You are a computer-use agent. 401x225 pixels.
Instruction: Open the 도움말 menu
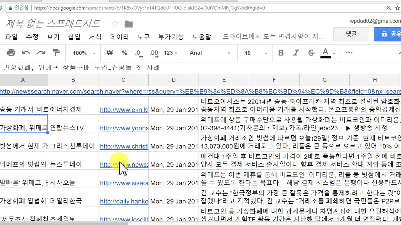coord(201,37)
